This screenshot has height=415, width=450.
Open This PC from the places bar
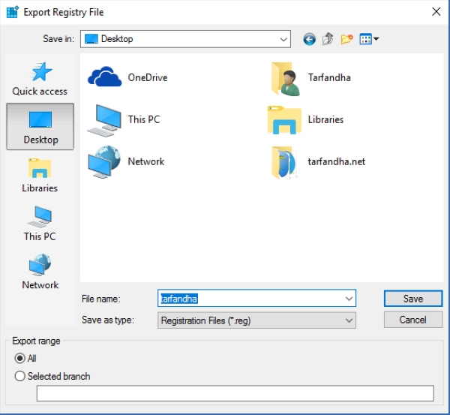click(40, 223)
